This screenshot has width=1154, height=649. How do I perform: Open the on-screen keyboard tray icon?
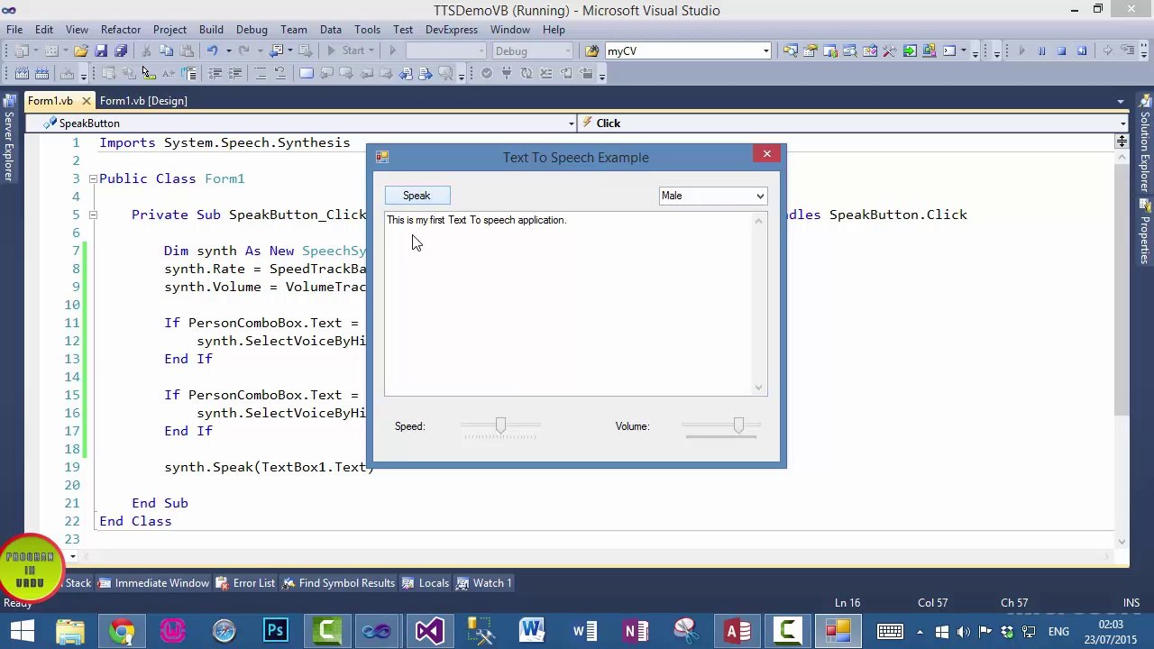coord(890,631)
